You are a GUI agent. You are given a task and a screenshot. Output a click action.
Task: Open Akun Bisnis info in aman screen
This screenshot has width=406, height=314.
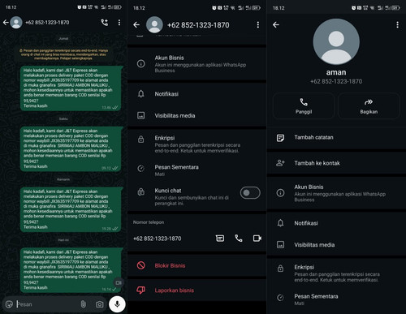pyautogui.click(x=336, y=193)
